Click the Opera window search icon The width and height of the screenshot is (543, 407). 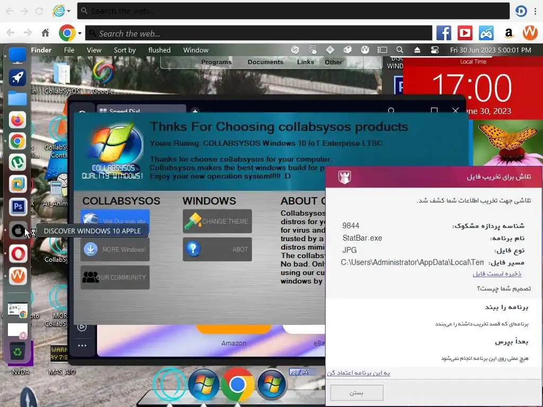(391, 111)
